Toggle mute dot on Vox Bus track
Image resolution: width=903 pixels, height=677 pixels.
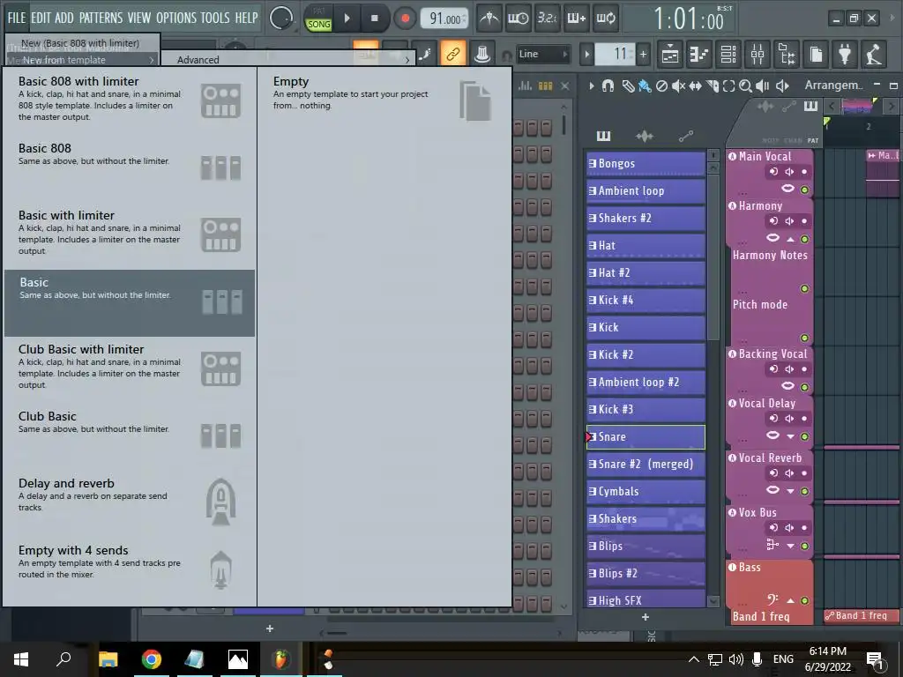804,546
